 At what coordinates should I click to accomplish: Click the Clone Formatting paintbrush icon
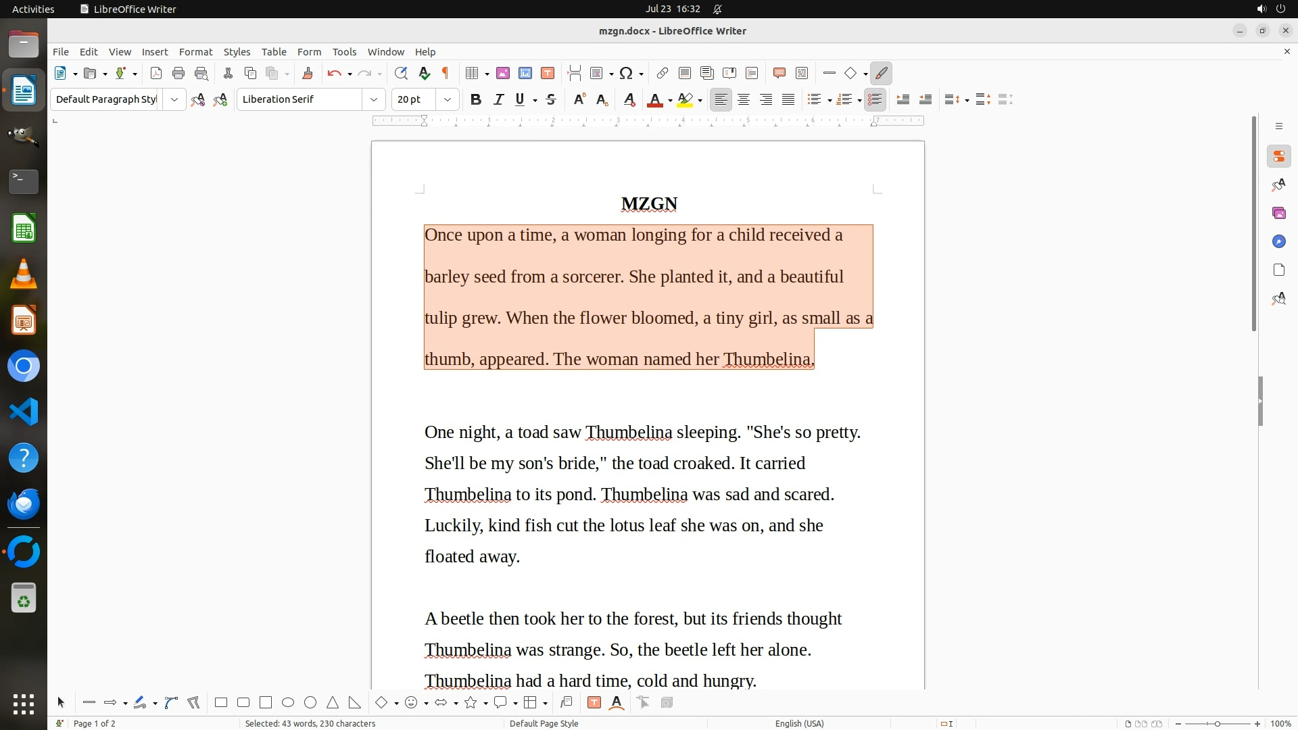click(x=308, y=74)
